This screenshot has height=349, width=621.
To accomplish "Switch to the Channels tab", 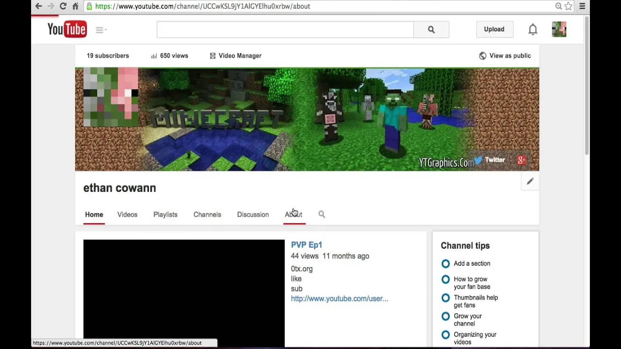I will tap(207, 215).
